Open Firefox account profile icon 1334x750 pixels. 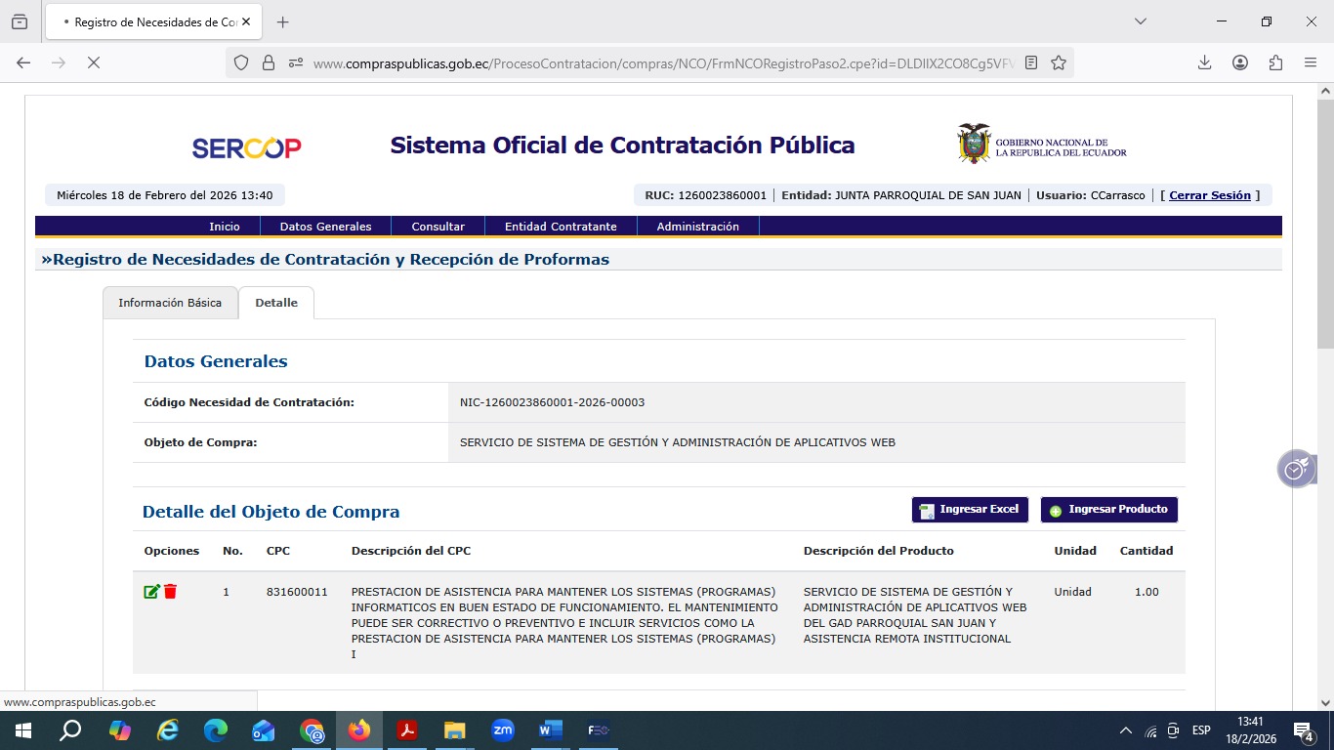[1240, 62]
